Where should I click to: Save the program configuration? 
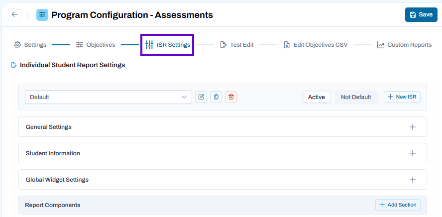[421, 14]
